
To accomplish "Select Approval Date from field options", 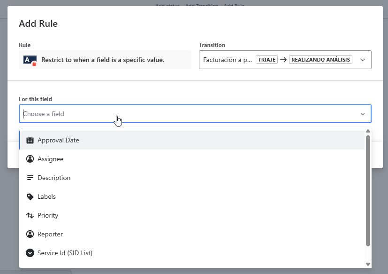I will 58,140.
